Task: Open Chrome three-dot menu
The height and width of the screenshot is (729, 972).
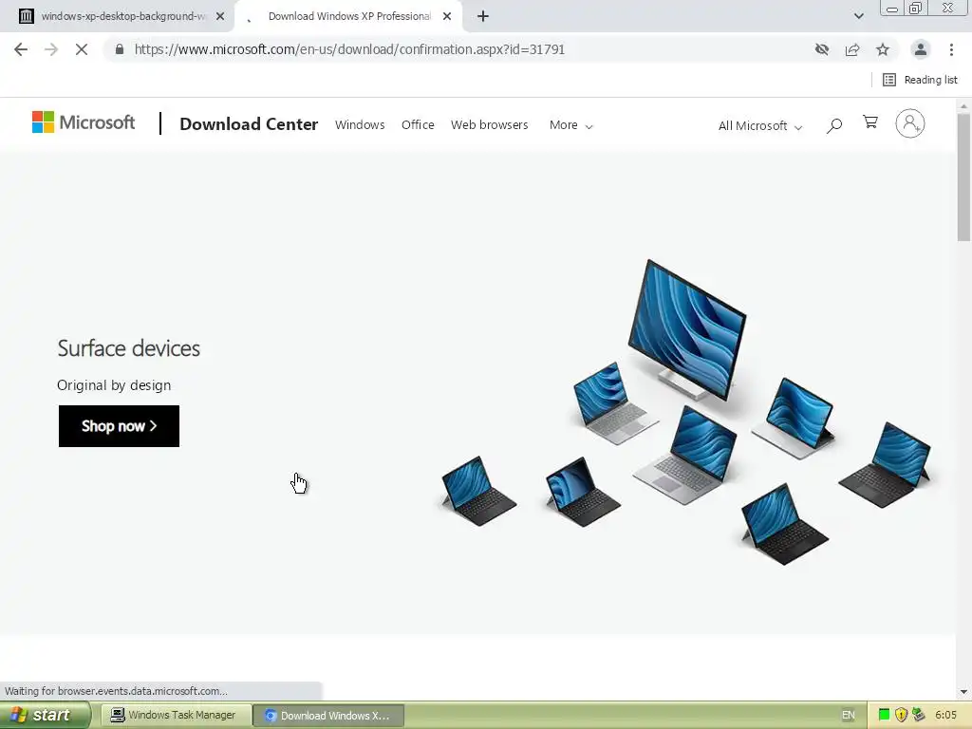Action: point(951,49)
